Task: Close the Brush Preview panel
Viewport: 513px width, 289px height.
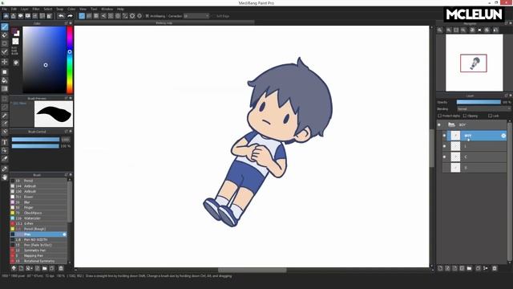Action: click(x=71, y=98)
